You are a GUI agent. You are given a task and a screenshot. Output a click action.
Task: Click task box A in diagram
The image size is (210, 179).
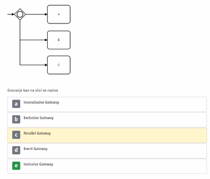[59, 15]
